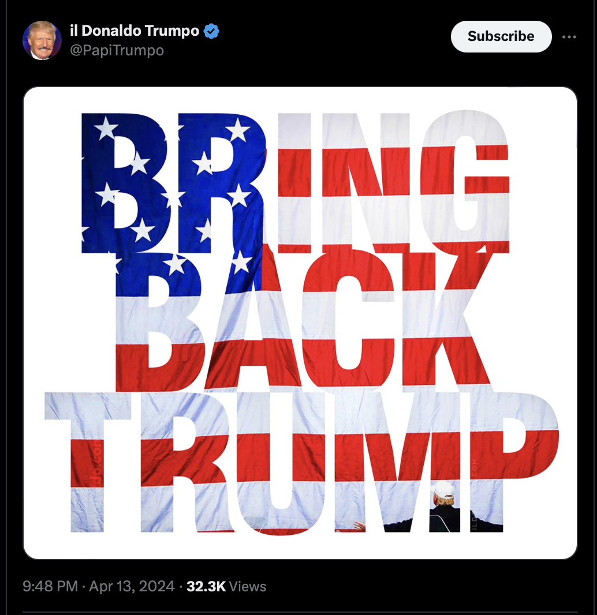Click the white-capped figure in the image
This screenshot has width=597, height=615.
(443, 507)
